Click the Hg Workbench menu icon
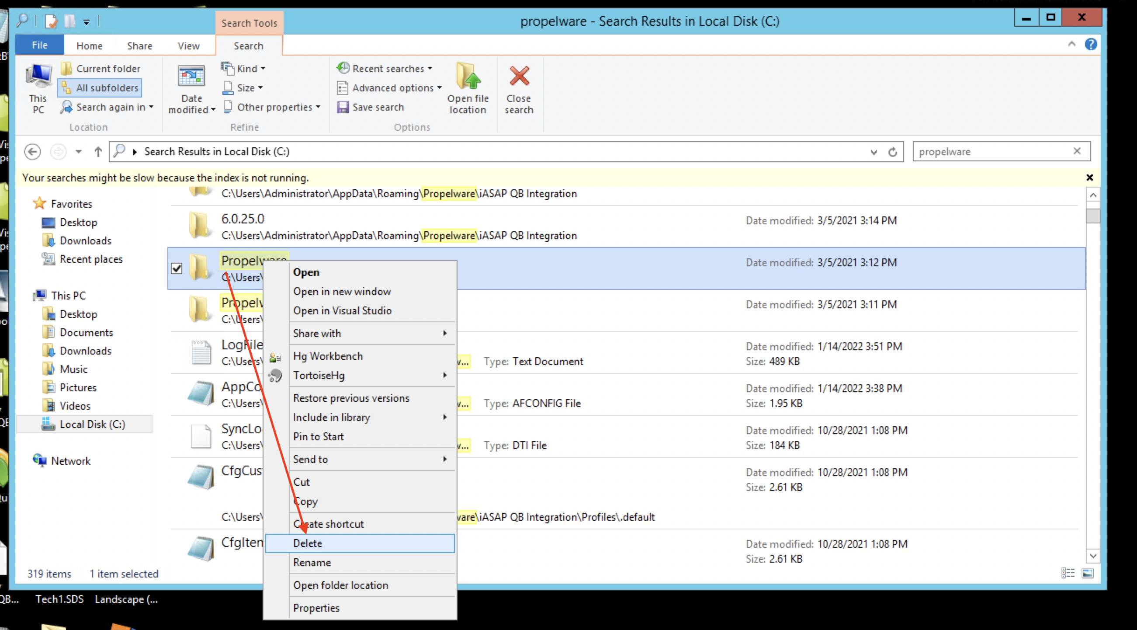1137x630 pixels. (x=275, y=357)
